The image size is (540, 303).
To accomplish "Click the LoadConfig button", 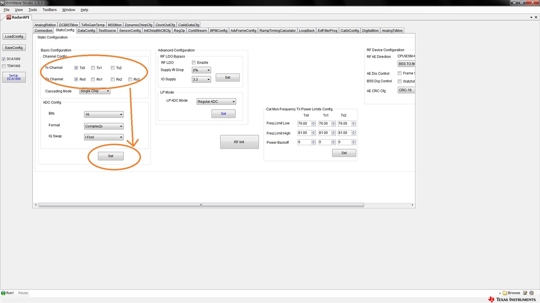I will tap(14, 37).
